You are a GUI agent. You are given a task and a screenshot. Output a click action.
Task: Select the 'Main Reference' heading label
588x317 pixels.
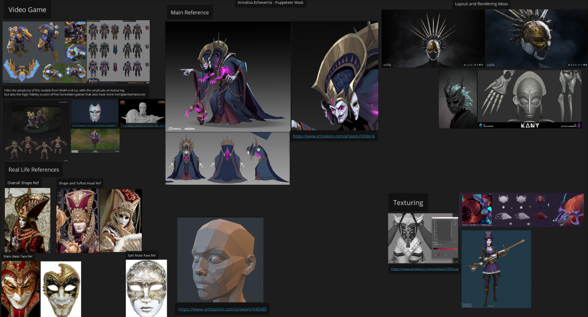point(190,12)
